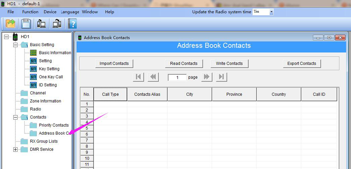Open Key Setting tree item
Viewport: 351px width, 169px height.
49,69
